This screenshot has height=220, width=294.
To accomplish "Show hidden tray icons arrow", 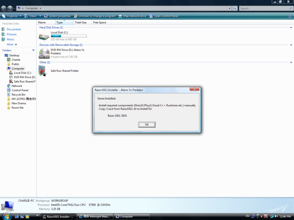I will 261,216.
